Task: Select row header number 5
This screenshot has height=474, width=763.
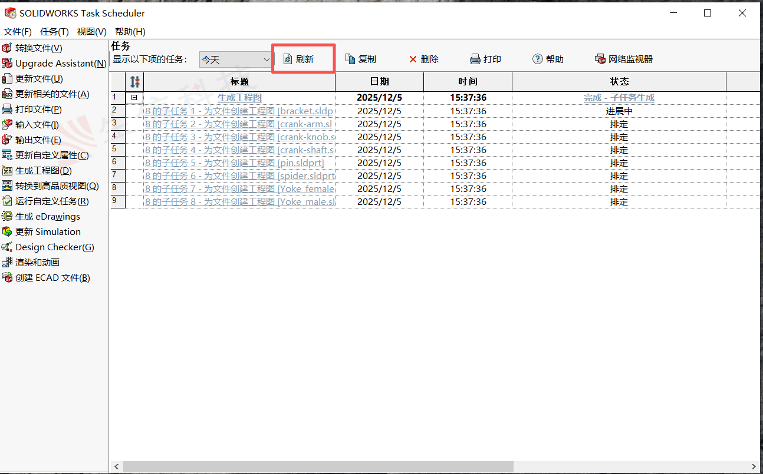Action: coord(118,150)
